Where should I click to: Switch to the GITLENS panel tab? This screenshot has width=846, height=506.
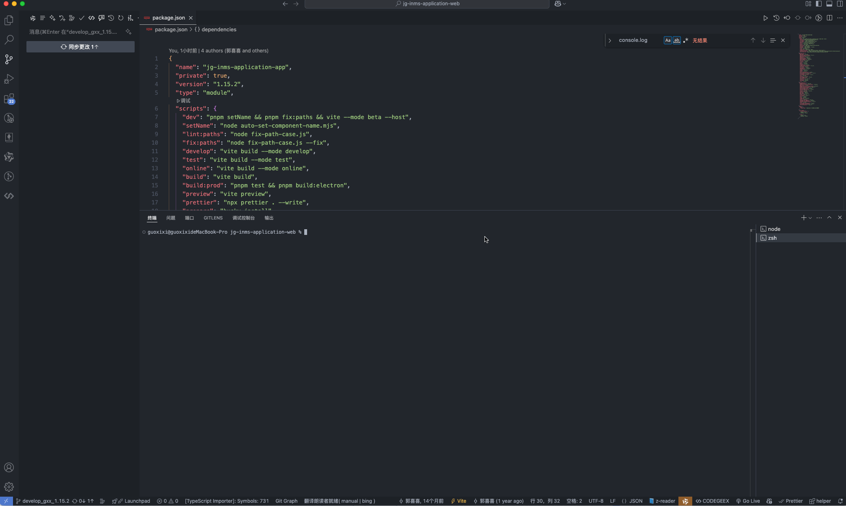(x=213, y=218)
